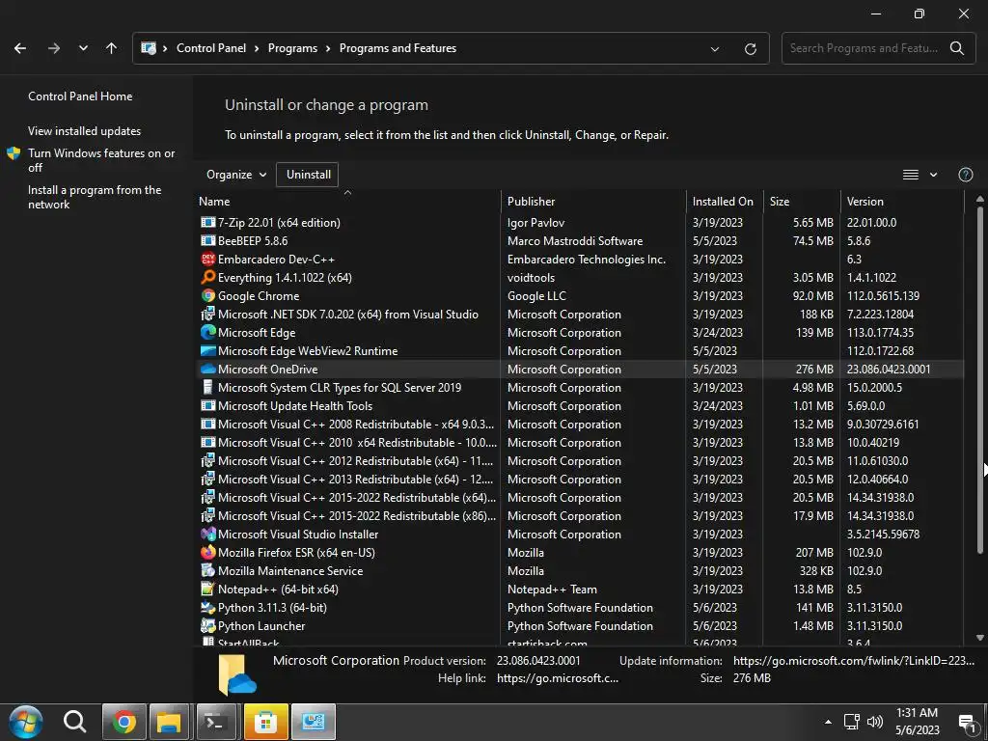This screenshot has width=988, height=741.
Task: Open Terminal from the taskbar
Action: pos(216,722)
